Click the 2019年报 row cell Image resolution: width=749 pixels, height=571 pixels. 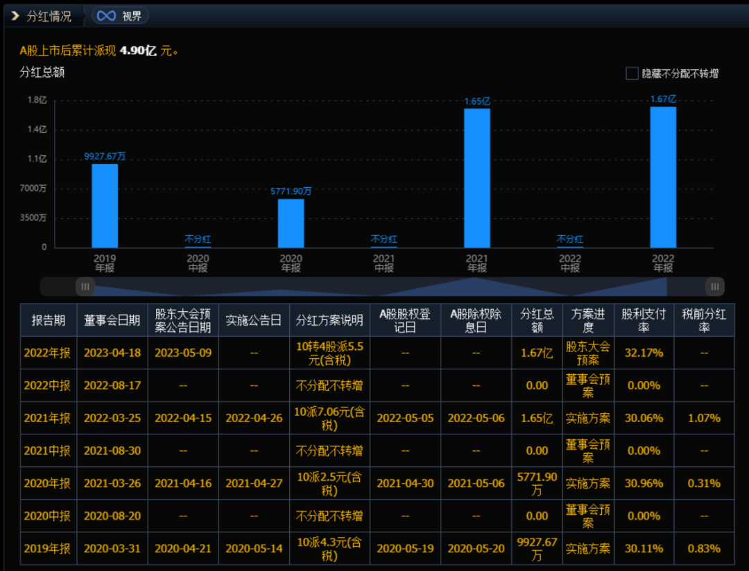tap(49, 549)
